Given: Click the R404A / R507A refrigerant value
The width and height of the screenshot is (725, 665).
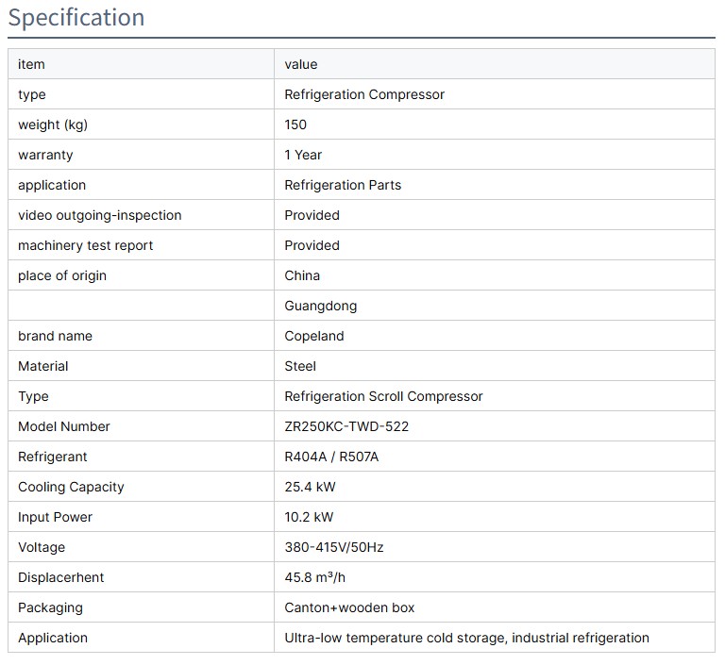Looking at the screenshot, I should coord(331,457).
